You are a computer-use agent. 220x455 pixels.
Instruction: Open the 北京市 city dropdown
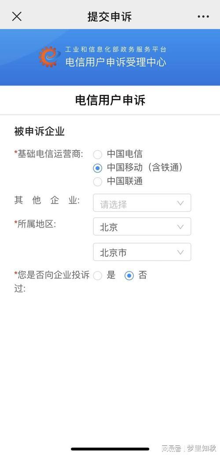click(x=142, y=252)
